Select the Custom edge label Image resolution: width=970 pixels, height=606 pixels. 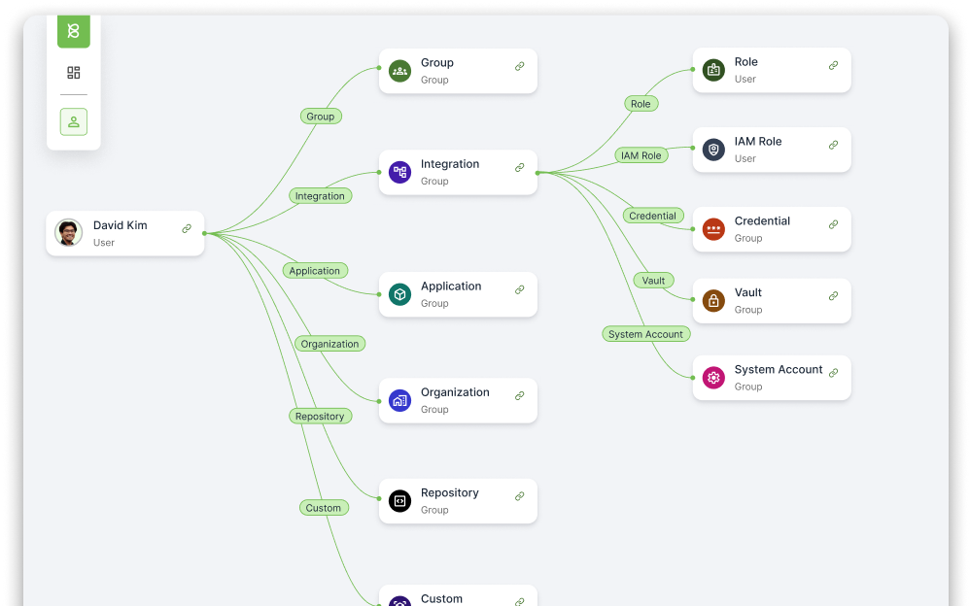point(324,507)
